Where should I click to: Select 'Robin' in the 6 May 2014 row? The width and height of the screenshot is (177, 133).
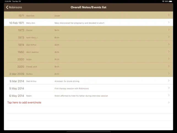29,96
